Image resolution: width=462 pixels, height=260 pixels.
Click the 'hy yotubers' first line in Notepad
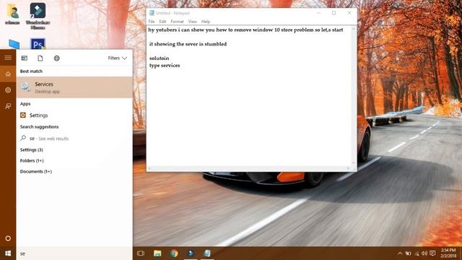245,30
